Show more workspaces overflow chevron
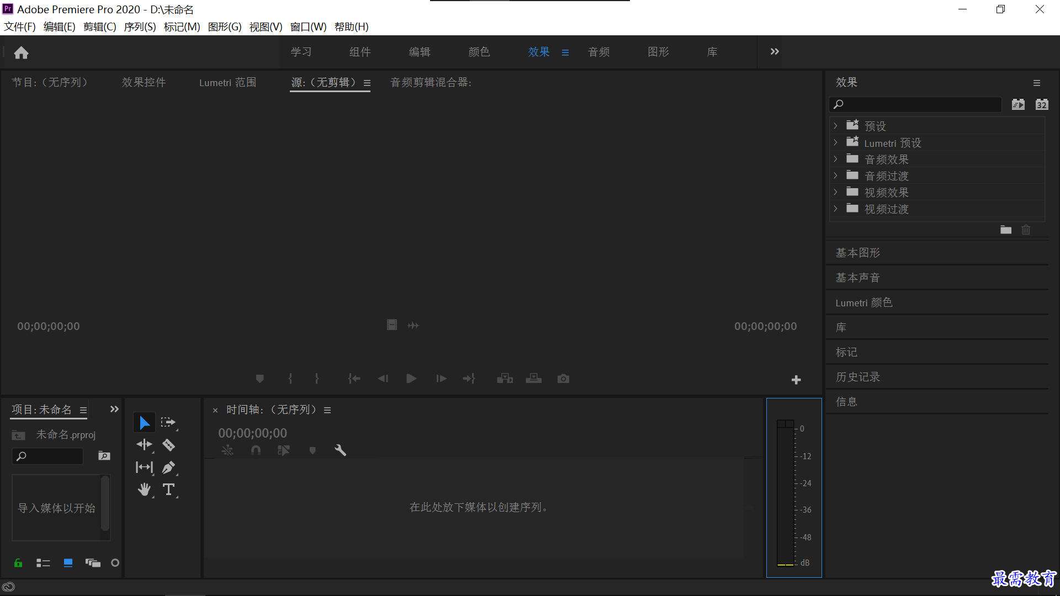This screenshot has height=596, width=1060. [x=775, y=51]
